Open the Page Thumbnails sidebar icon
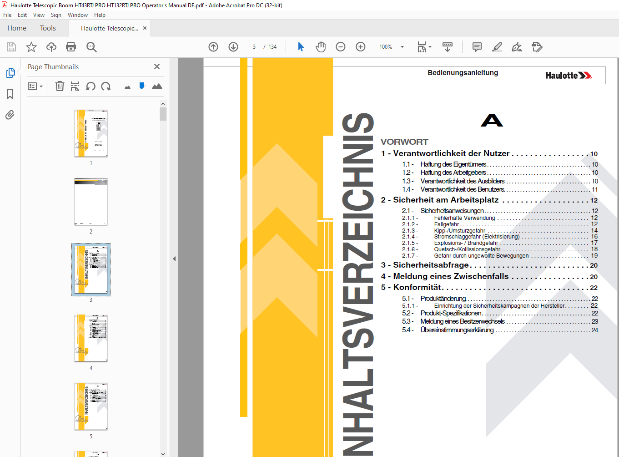 point(10,73)
